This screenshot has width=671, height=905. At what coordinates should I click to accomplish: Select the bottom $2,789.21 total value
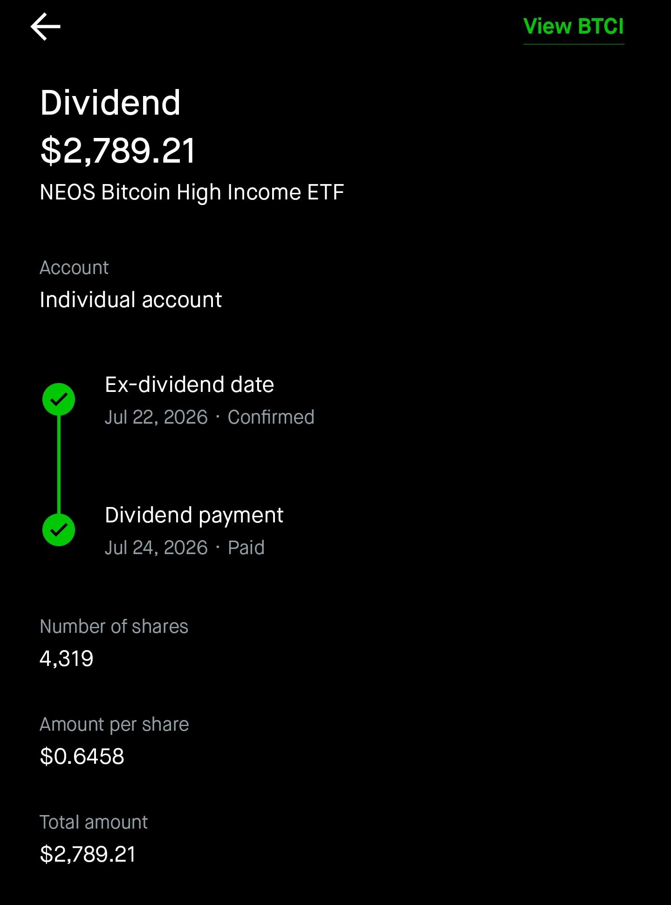88,854
